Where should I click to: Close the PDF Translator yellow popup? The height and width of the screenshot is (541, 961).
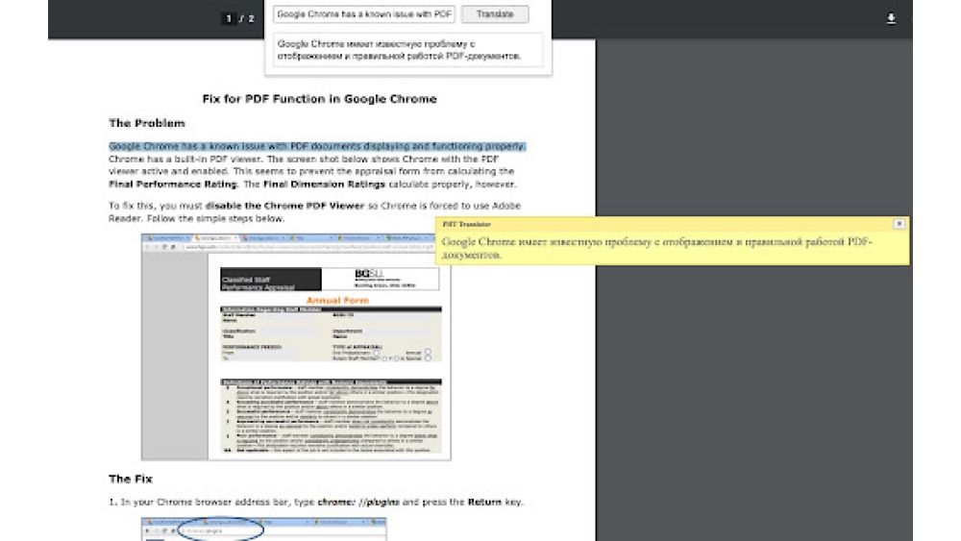[x=899, y=224]
